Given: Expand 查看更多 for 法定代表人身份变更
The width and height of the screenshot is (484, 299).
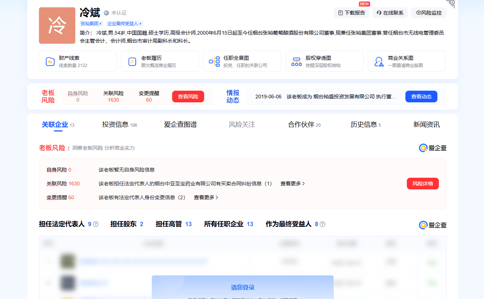Looking at the screenshot, I should [x=206, y=197].
